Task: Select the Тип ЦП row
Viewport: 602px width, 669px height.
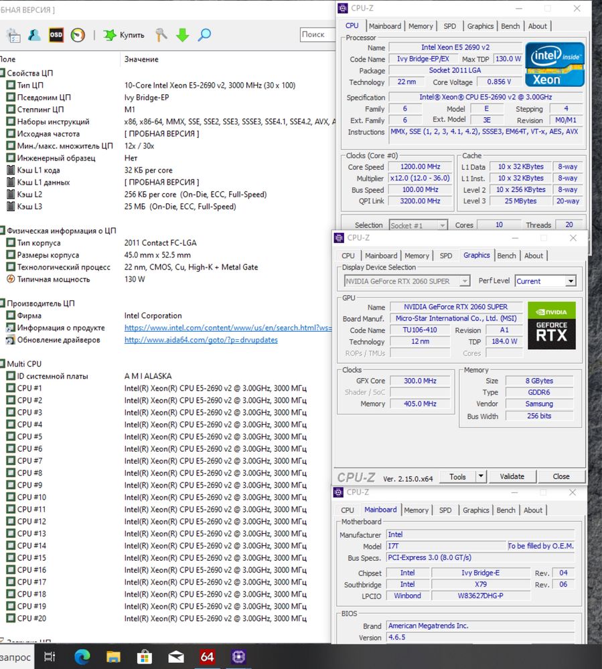Action: pos(168,86)
